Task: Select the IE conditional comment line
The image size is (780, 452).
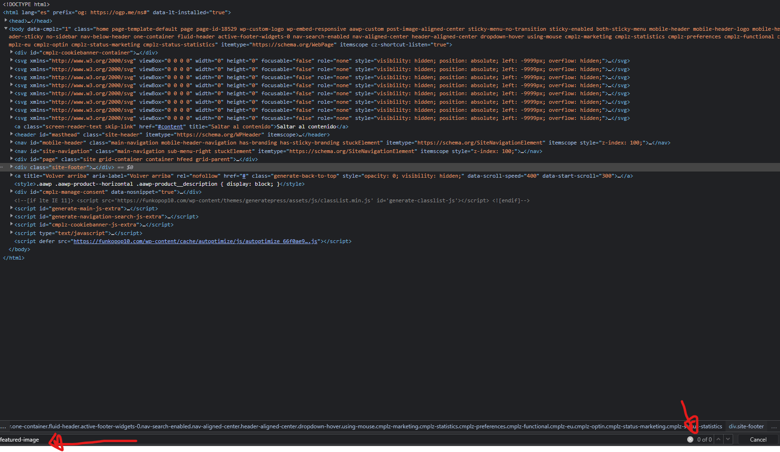Action: click(x=272, y=200)
